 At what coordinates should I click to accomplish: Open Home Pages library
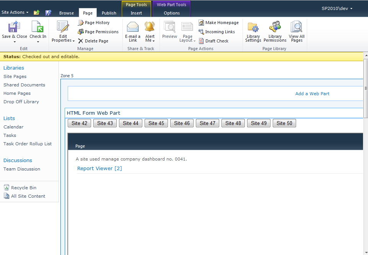[17, 93]
